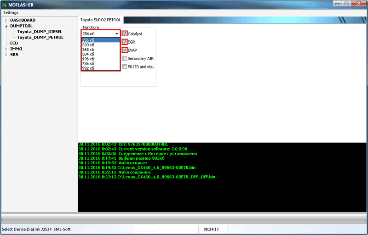
Task: Open the Settings menu
Action: click(x=11, y=13)
